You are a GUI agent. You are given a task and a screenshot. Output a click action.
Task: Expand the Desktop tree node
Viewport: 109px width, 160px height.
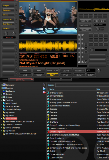[x=2, y=88]
